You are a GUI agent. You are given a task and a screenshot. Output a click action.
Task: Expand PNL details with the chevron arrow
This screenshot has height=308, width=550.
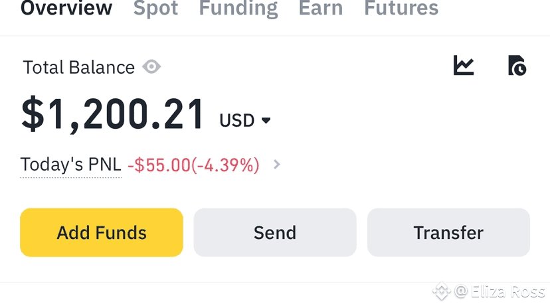(x=277, y=165)
